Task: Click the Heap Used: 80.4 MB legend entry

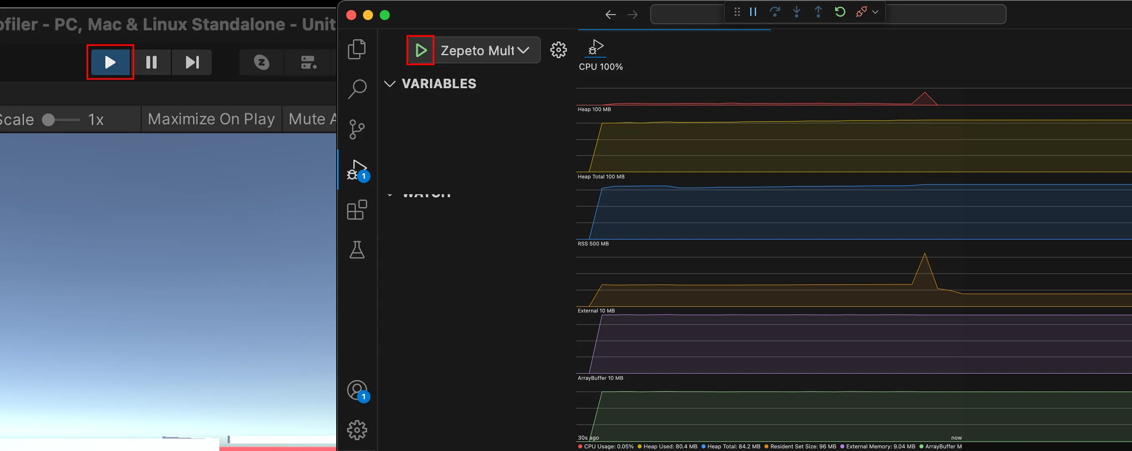Action: click(667, 446)
